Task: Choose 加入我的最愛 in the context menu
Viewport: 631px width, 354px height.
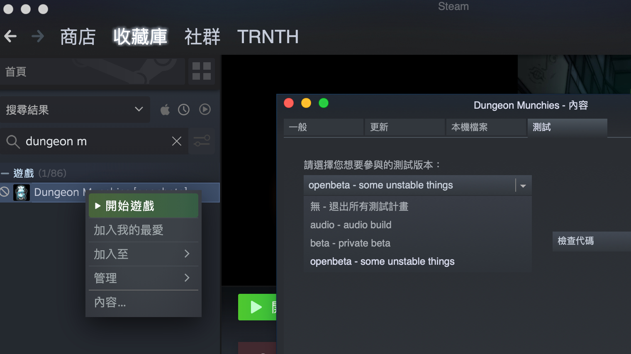Action: click(144, 230)
